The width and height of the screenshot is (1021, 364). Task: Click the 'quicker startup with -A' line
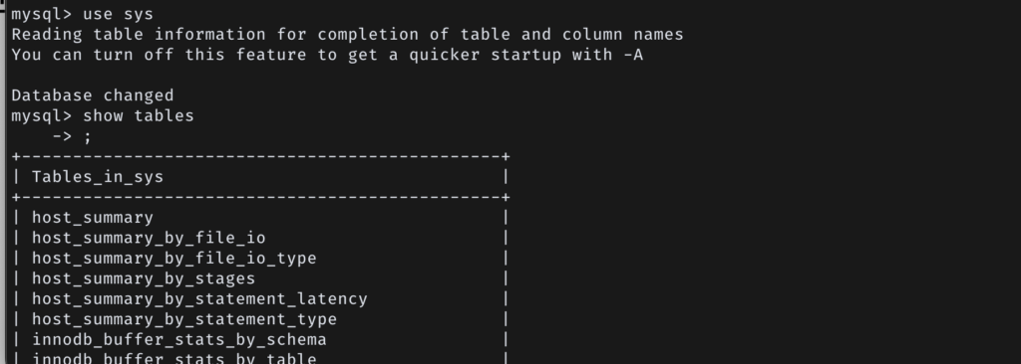tap(327, 55)
